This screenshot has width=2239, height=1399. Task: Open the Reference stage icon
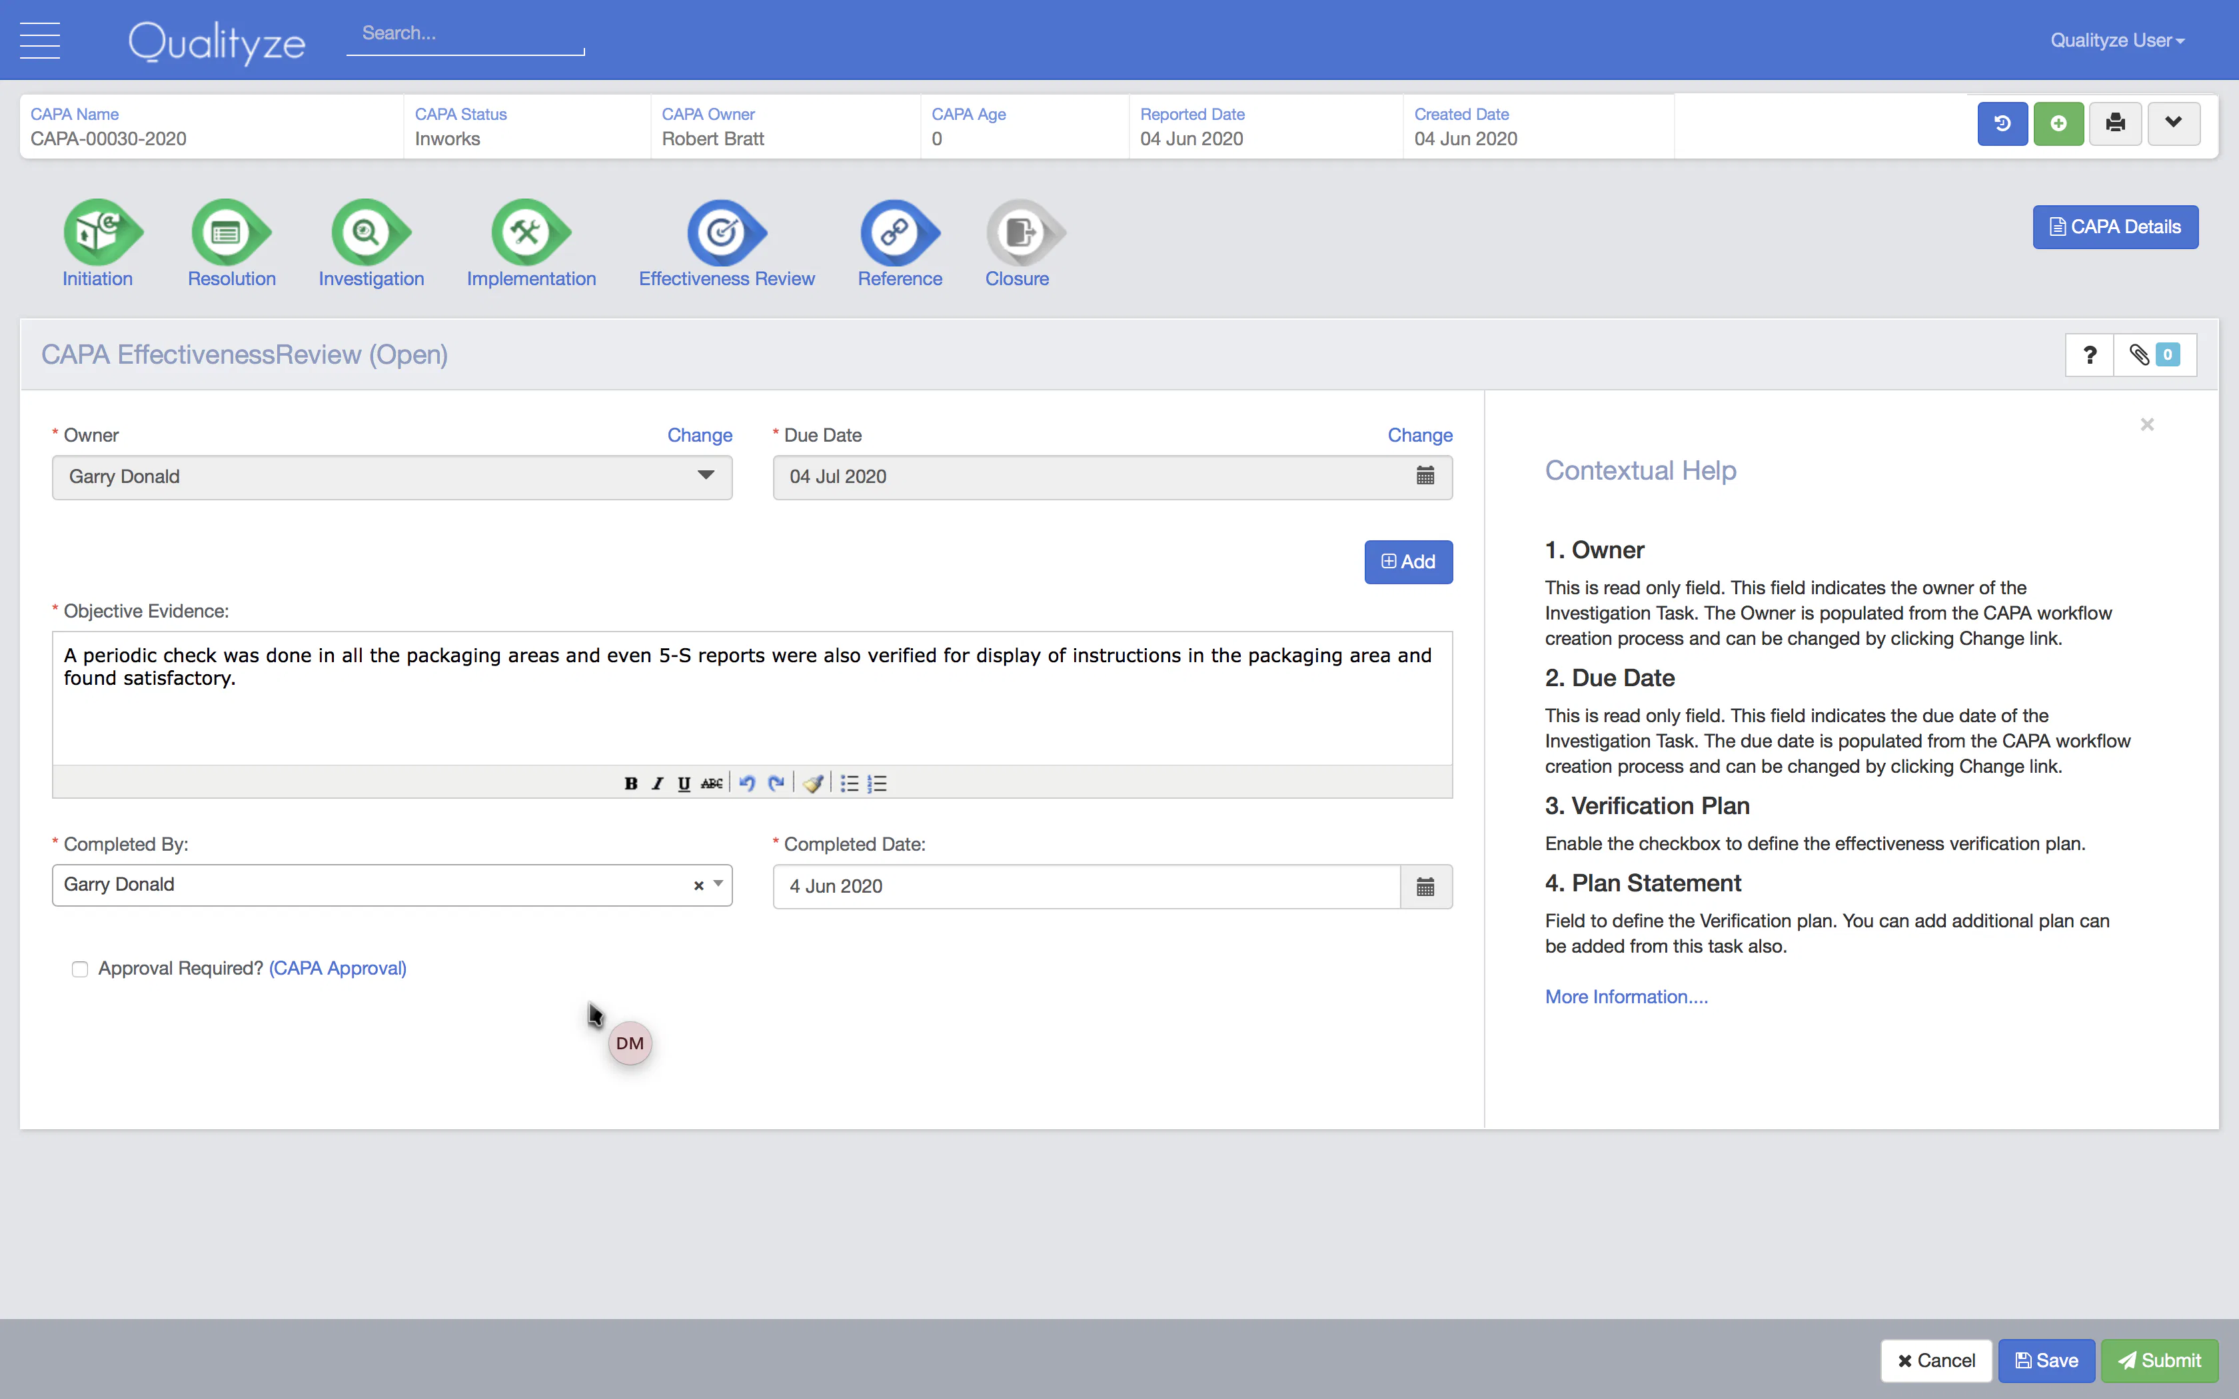[x=900, y=231]
